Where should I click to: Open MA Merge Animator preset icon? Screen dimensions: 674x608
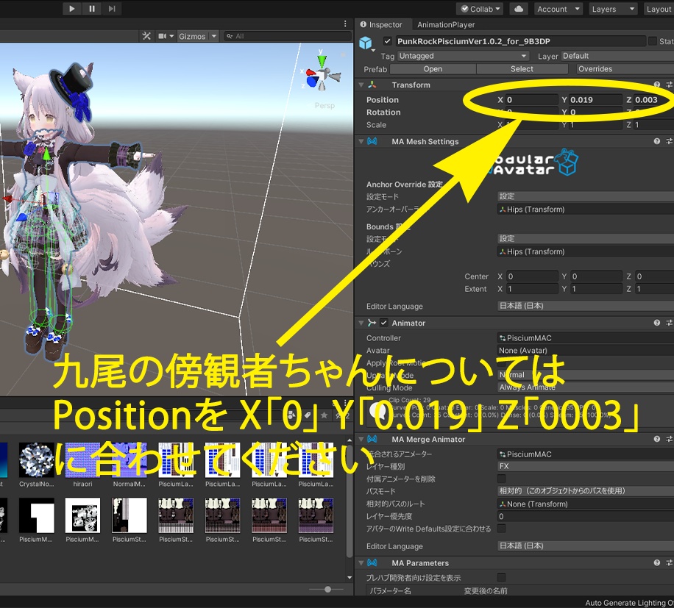click(670, 439)
